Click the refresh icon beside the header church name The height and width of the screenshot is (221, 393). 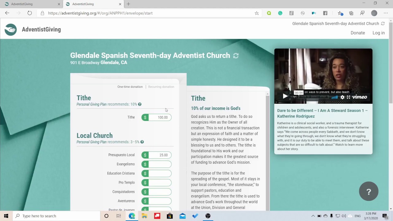pyautogui.click(x=383, y=24)
